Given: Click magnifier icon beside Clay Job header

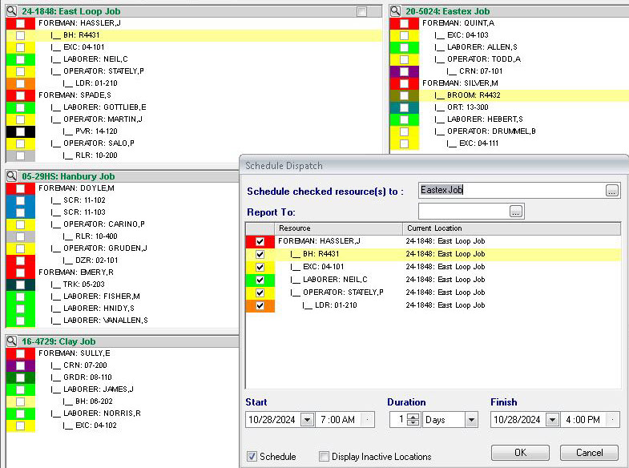Looking at the screenshot, I should [12, 341].
